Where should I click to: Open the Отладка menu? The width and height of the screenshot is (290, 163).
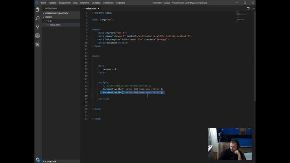[x=96, y=3]
